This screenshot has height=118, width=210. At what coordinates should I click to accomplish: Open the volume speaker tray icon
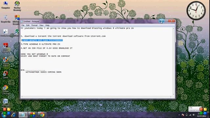click(x=194, y=115)
